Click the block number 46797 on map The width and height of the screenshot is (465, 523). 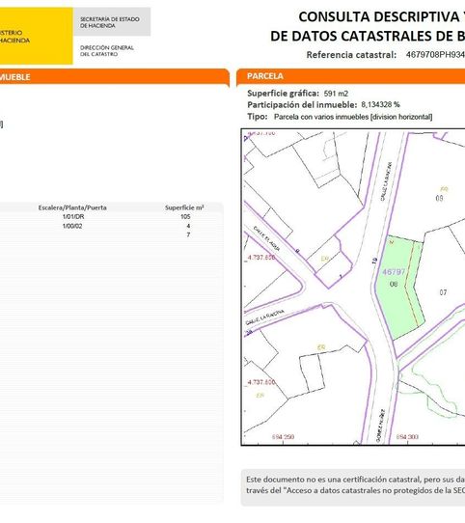click(x=394, y=272)
